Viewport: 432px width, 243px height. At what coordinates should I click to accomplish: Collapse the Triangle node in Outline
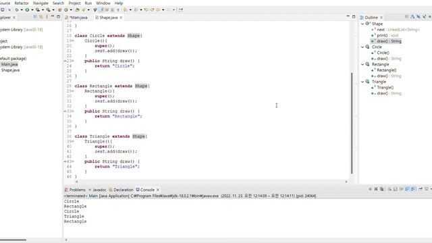pyautogui.click(x=362, y=82)
